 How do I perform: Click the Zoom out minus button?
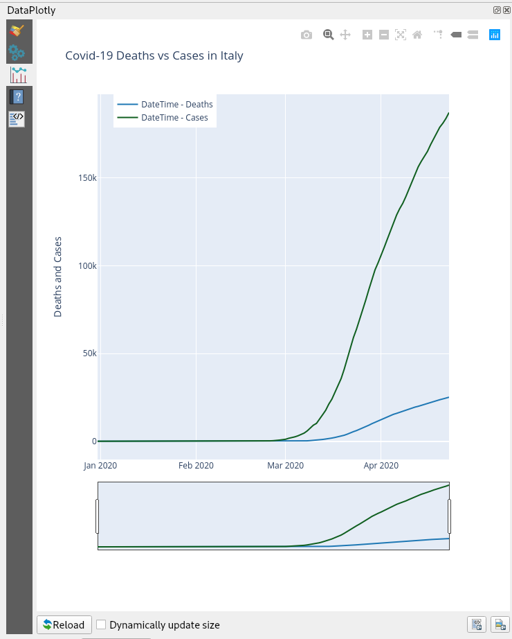384,35
